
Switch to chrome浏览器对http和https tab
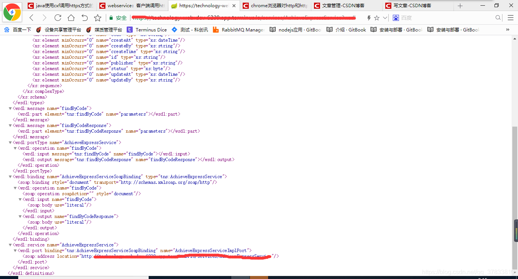275,6
